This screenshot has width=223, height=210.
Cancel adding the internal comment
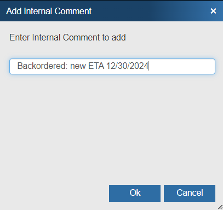(190, 193)
